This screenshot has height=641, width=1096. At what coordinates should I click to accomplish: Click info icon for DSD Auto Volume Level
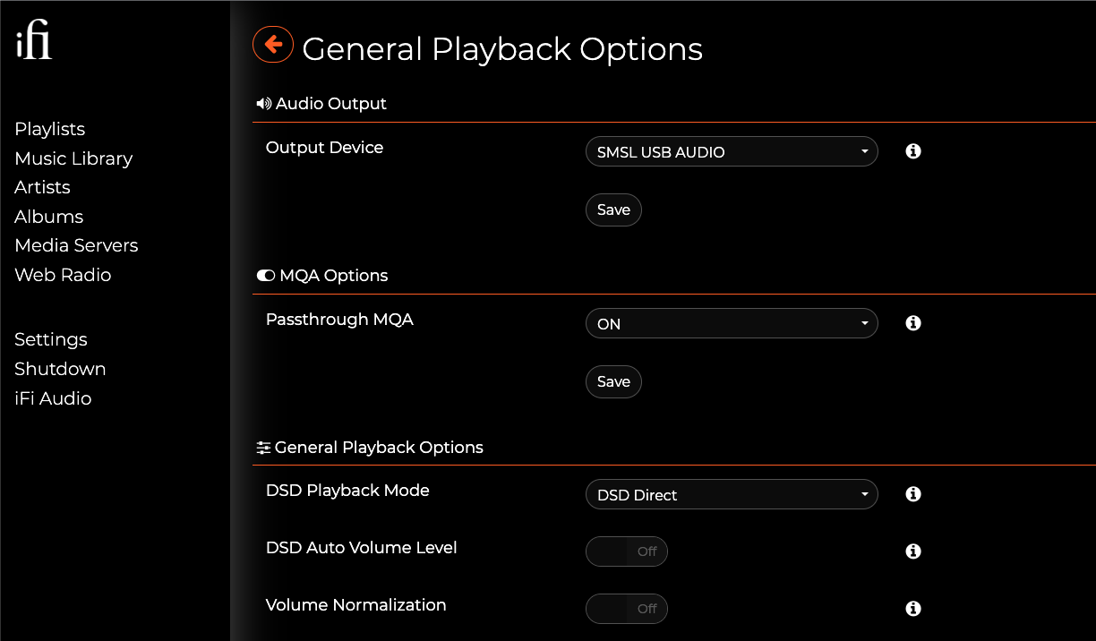pyautogui.click(x=913, y=551)
